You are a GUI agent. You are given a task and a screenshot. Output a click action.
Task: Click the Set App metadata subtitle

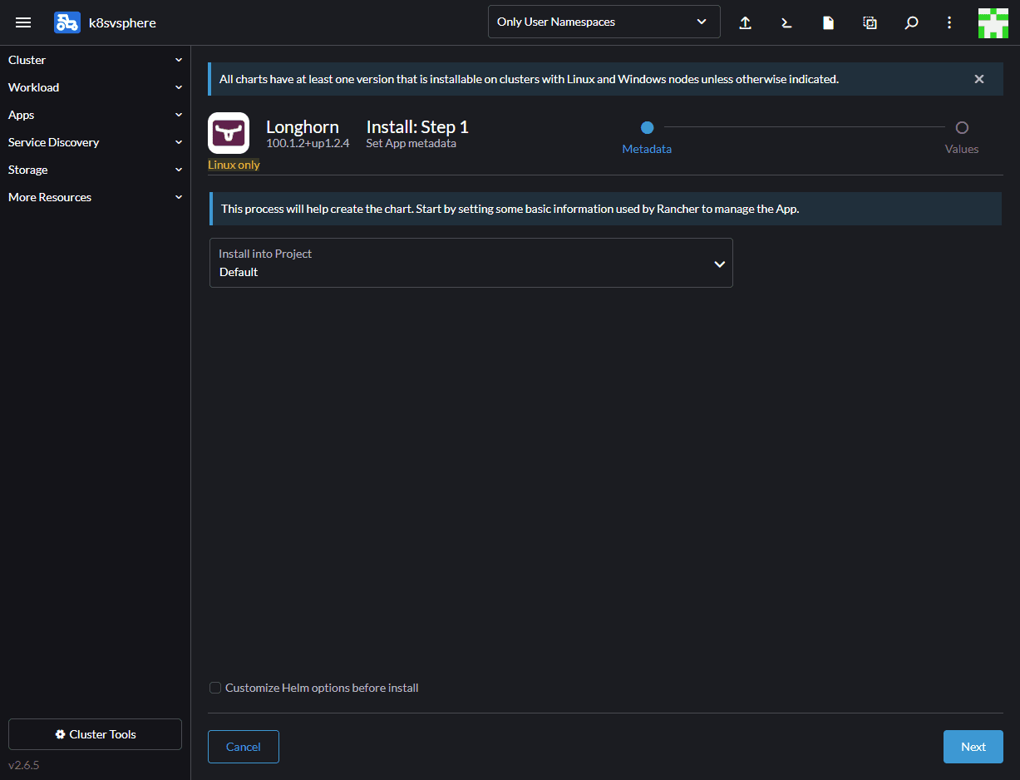411,143
